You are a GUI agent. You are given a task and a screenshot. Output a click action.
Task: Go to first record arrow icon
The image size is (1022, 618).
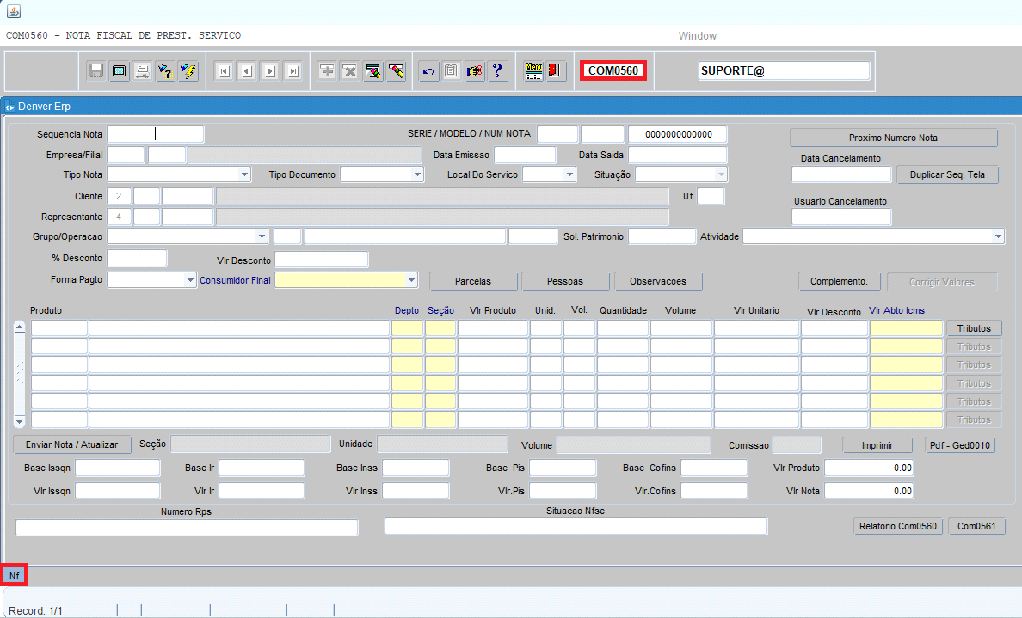click(x=225, y=70)
